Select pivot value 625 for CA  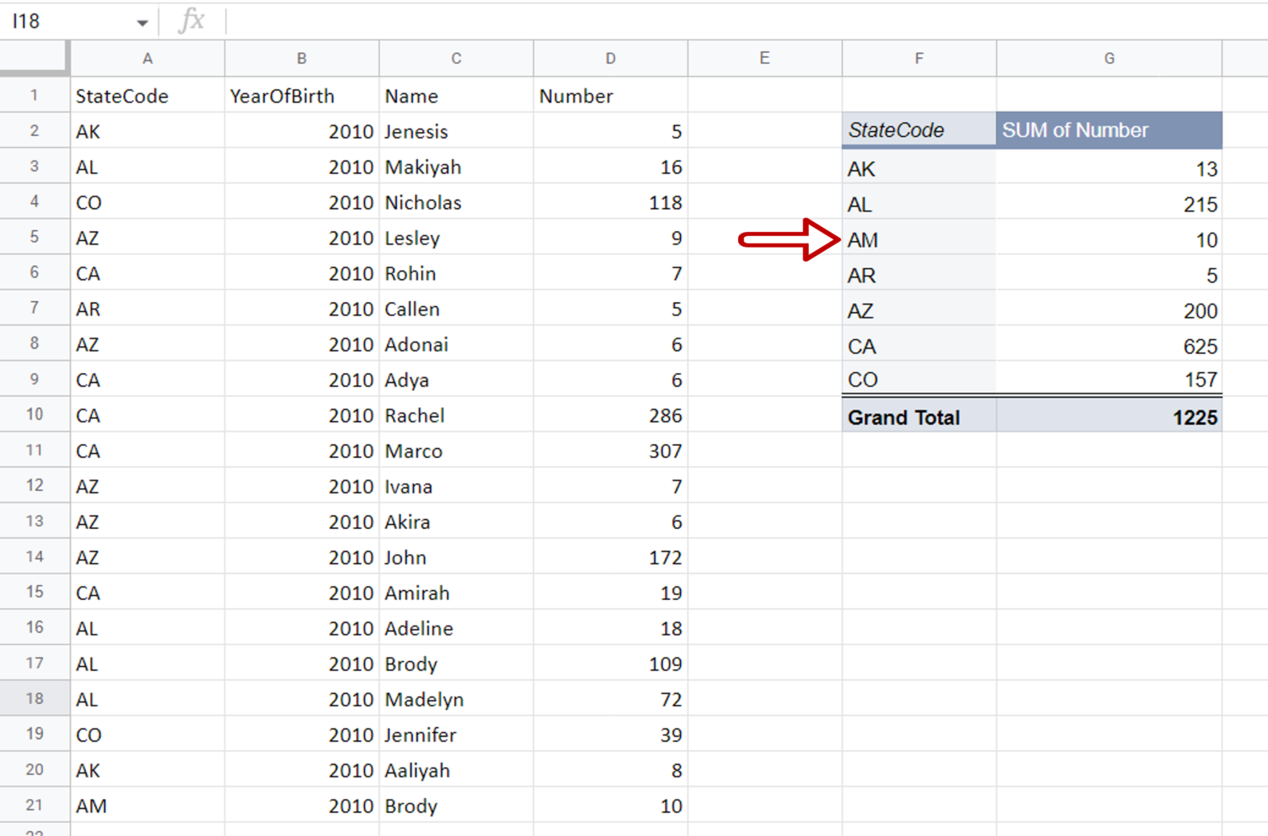pos(1108,347)
